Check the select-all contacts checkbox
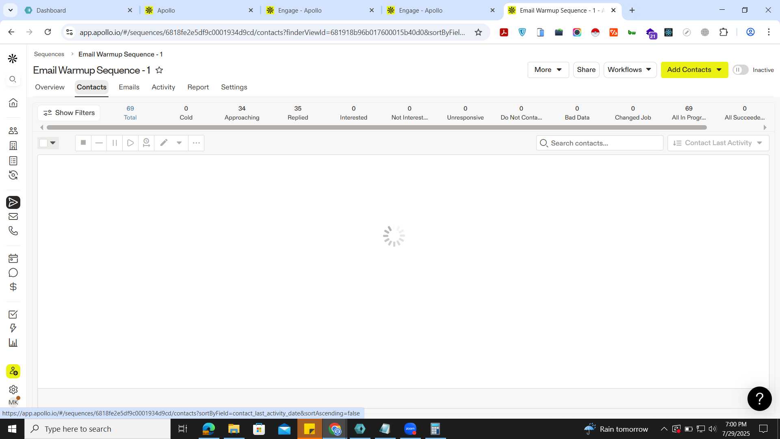This screenshot has height=439, width=780. click(43, 143)
